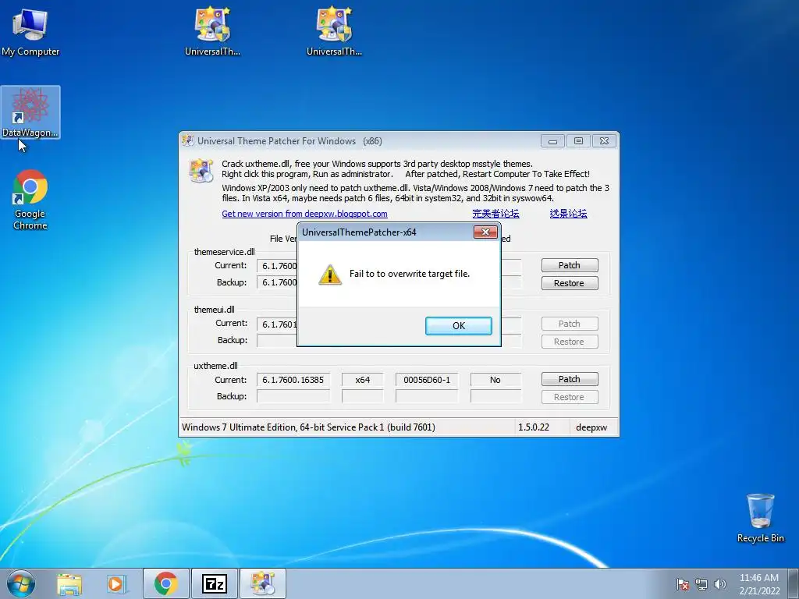
Task: Click the 1.5.0.22 version in status bar
Action: pos(534,427)
